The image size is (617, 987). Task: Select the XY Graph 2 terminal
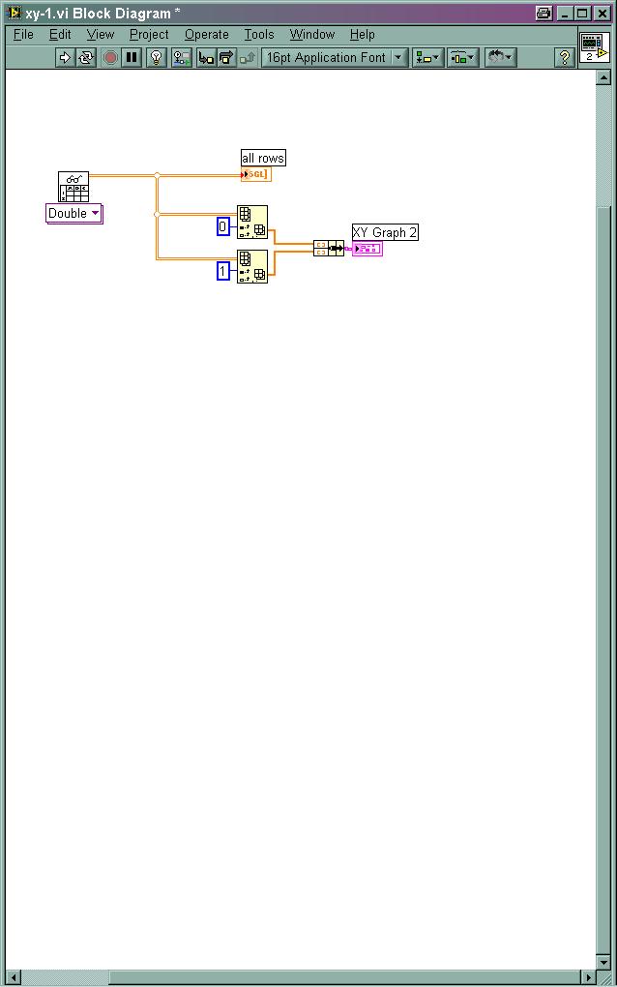367,249
